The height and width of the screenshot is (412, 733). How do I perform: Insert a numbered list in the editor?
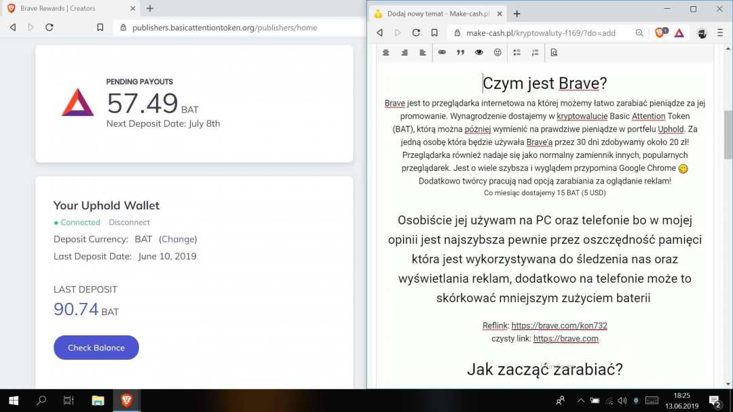click(535, 52)
